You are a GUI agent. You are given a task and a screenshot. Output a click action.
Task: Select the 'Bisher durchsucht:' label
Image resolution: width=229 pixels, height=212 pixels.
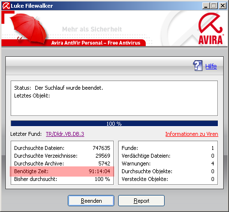36,179
